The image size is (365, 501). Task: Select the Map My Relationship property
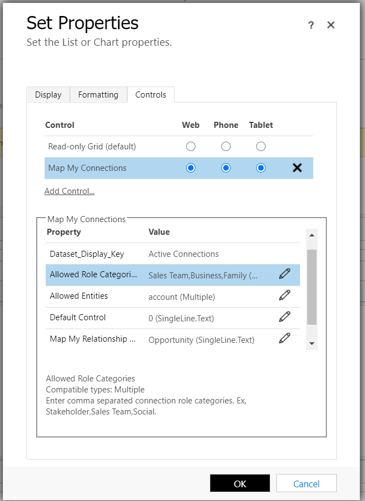tap(173, 339)
